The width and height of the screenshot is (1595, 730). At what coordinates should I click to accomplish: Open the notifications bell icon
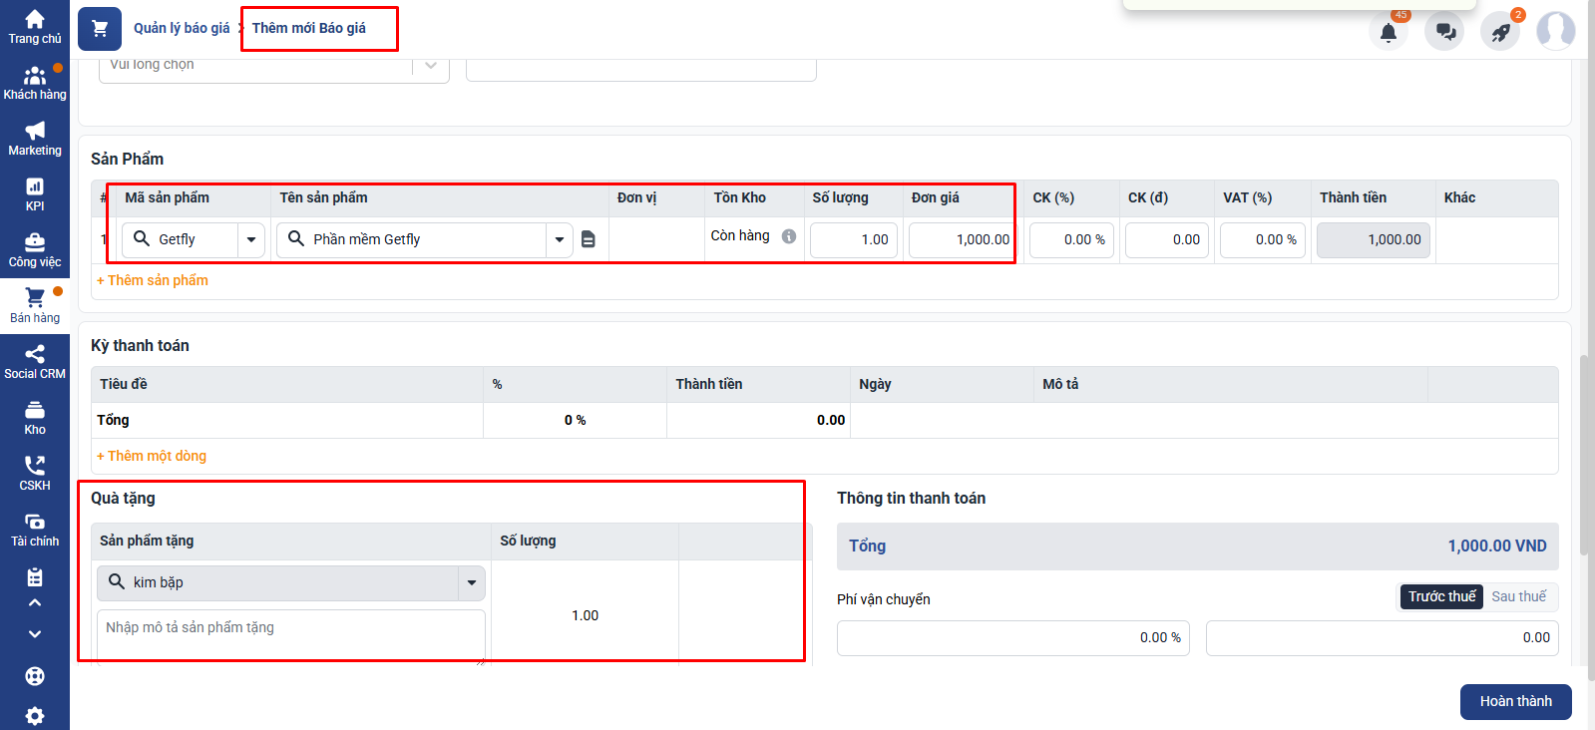pyautogui.click(x=1388, y=32)
